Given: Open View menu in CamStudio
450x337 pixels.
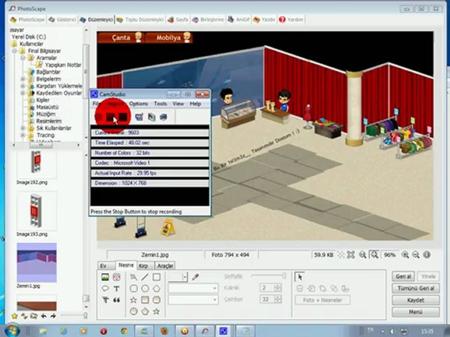Looking at the screenshot, I should (178, 104).
